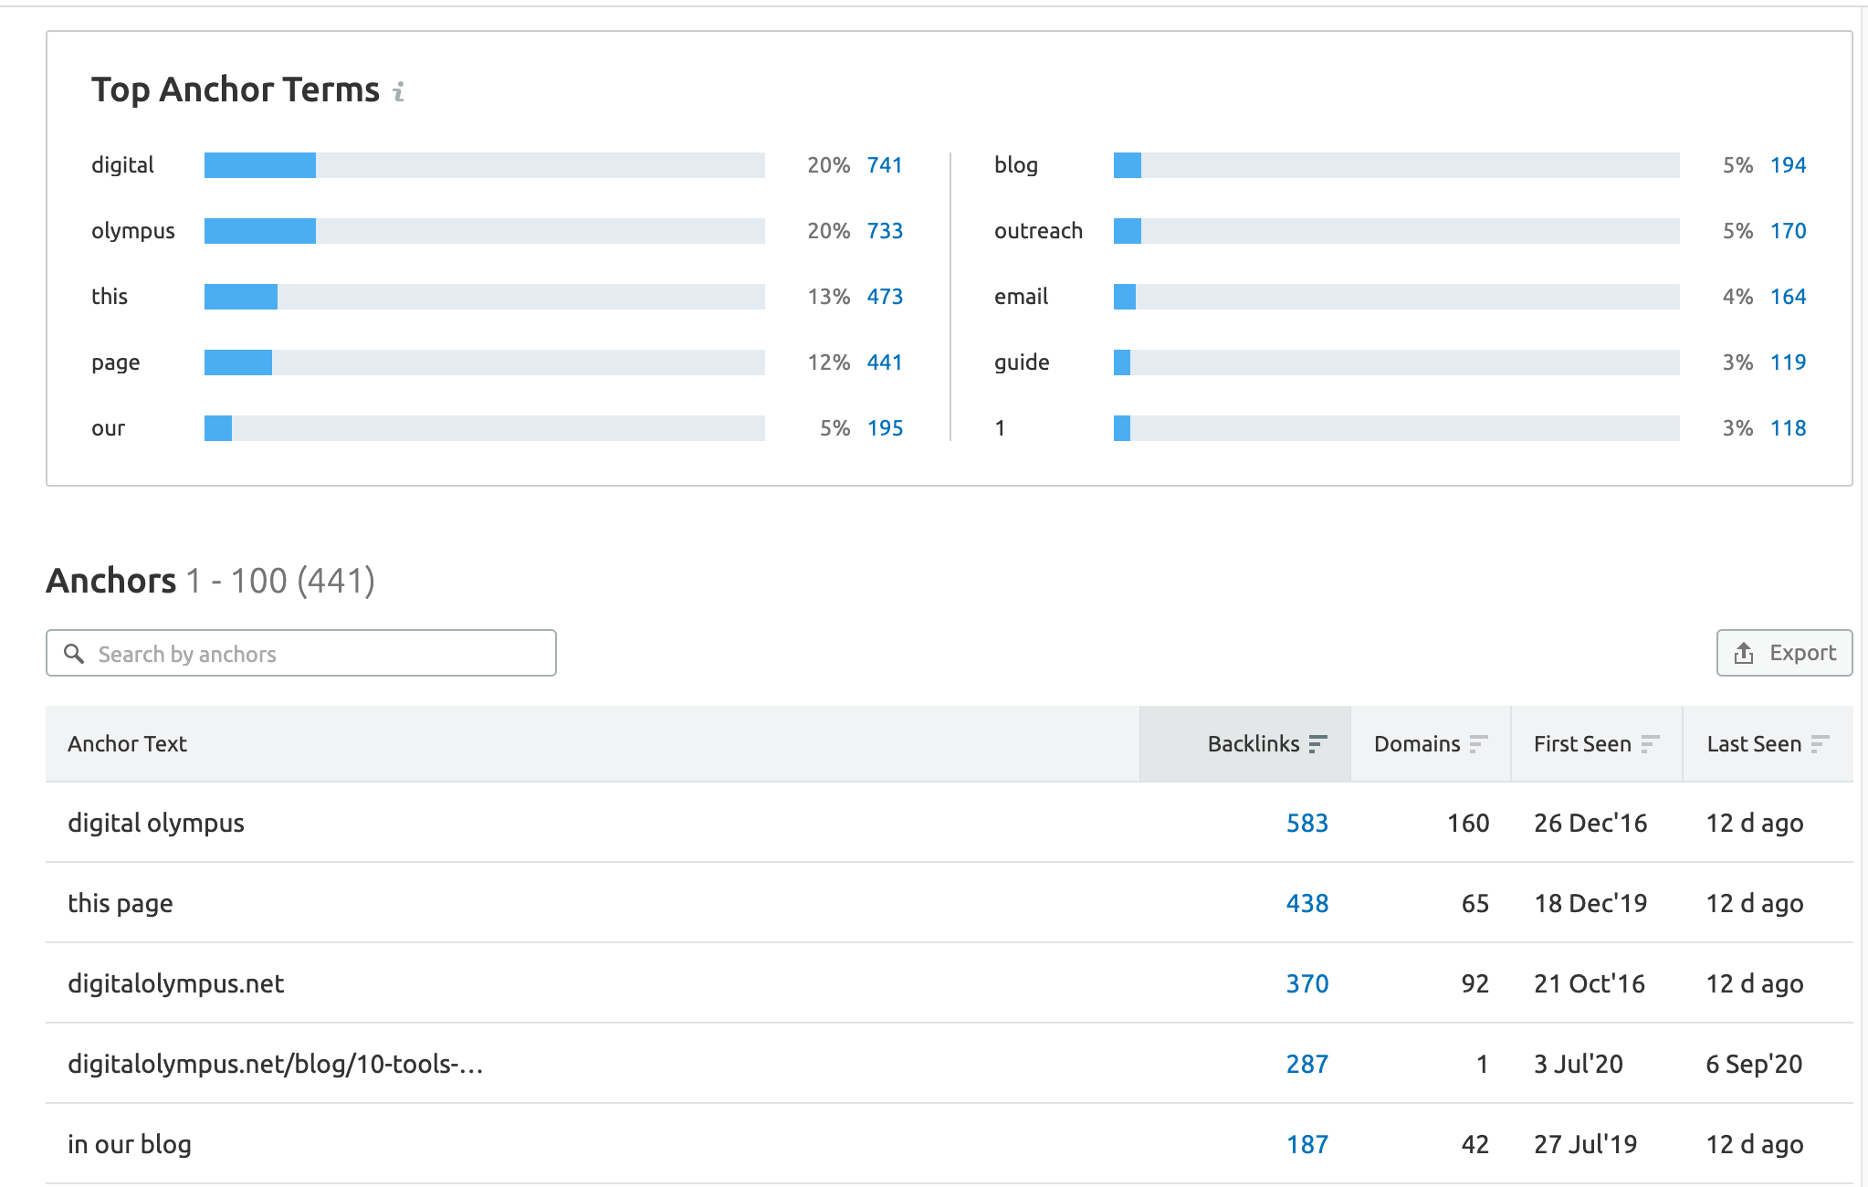
Task: Click inside Search by anchors field
Action: click(x=301, y=653)
